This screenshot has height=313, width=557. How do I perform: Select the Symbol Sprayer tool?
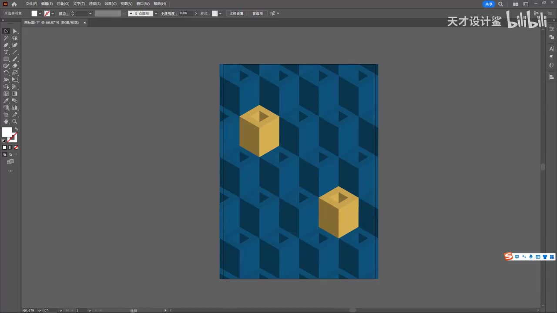point(6,107)
